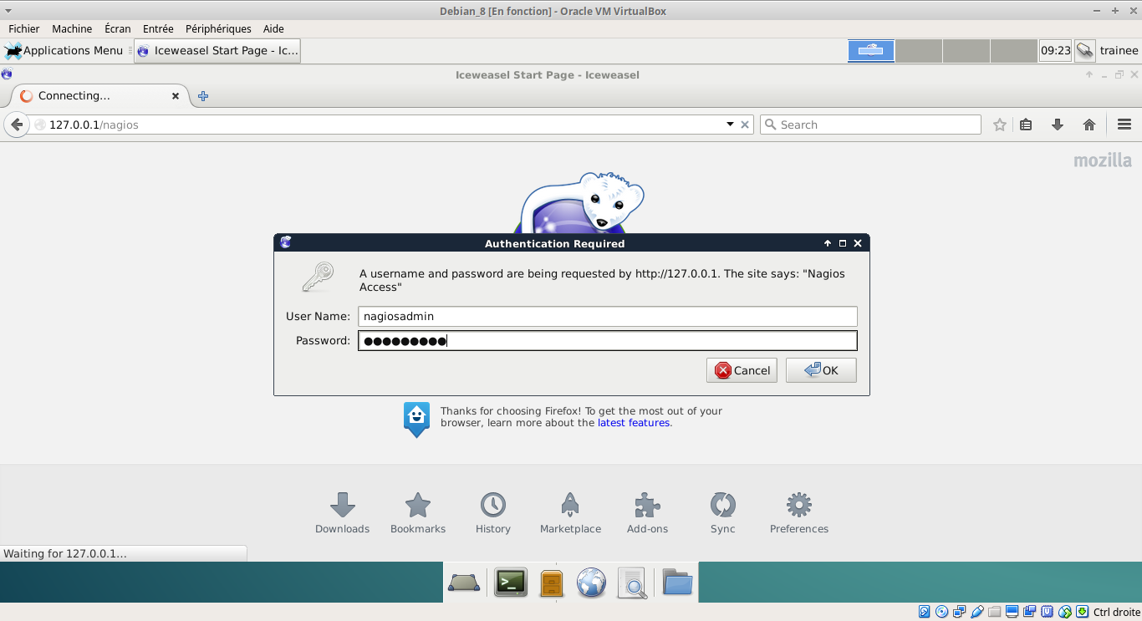Open the folder icon in dock
Viewport: 1142px width, 621px height.
[677, 583]
